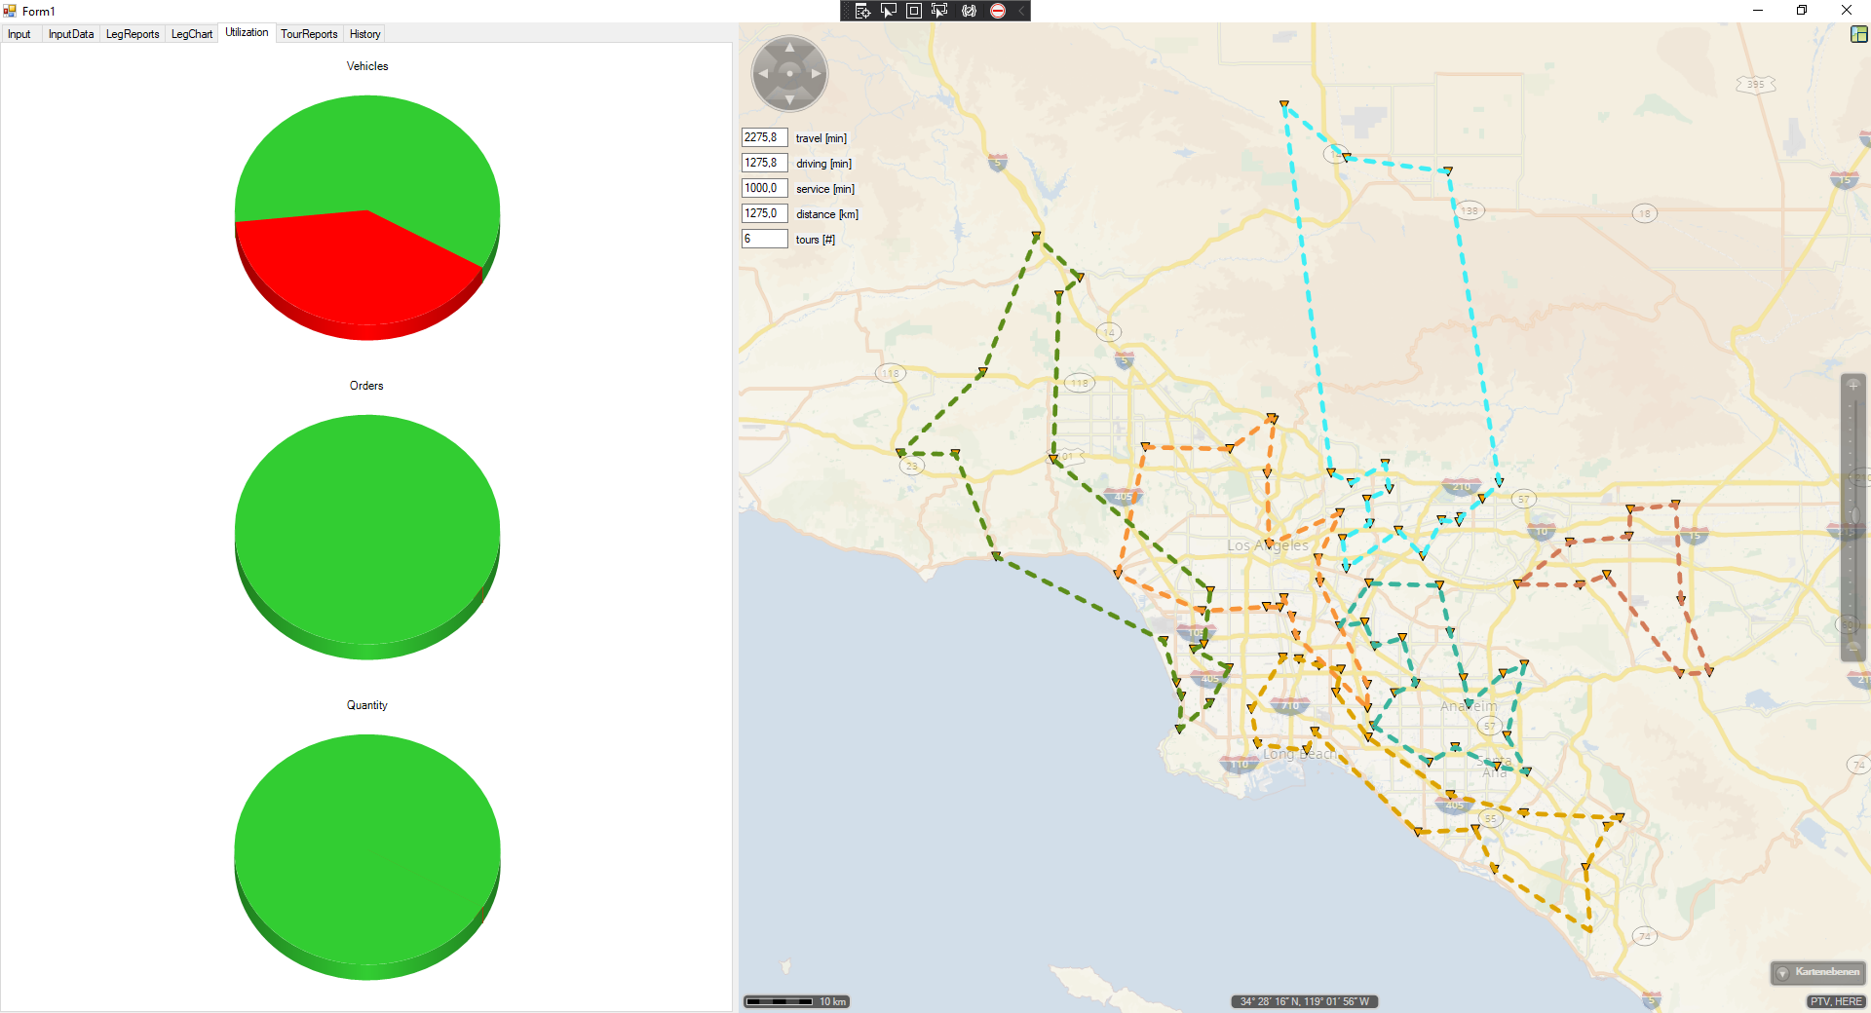Click Track Focused Element icon

tap(939, 11)
